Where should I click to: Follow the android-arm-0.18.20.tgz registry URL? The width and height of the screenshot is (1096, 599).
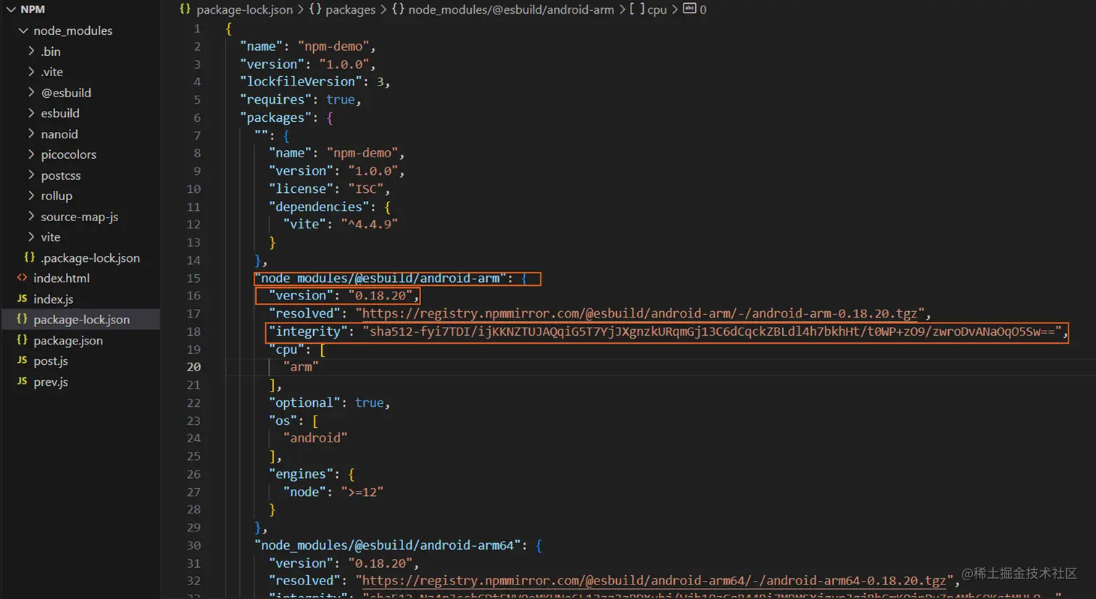639,313
